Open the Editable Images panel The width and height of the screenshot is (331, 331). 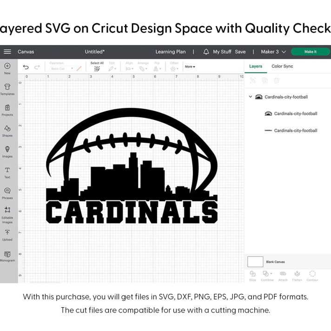pos(7,215)
